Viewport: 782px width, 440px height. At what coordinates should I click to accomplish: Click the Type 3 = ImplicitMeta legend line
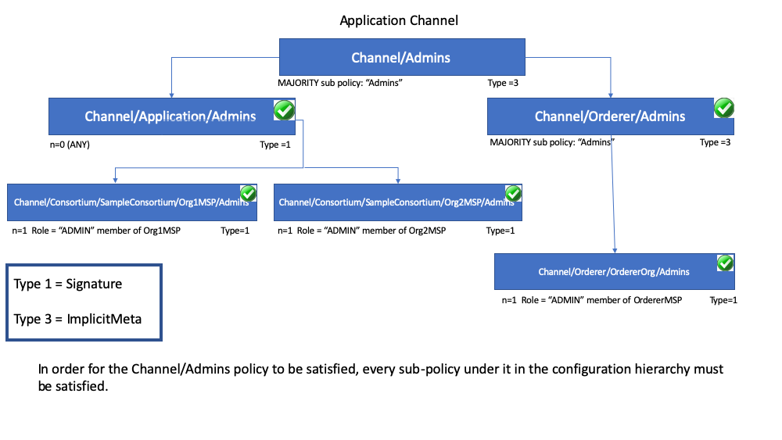point(77,319)
